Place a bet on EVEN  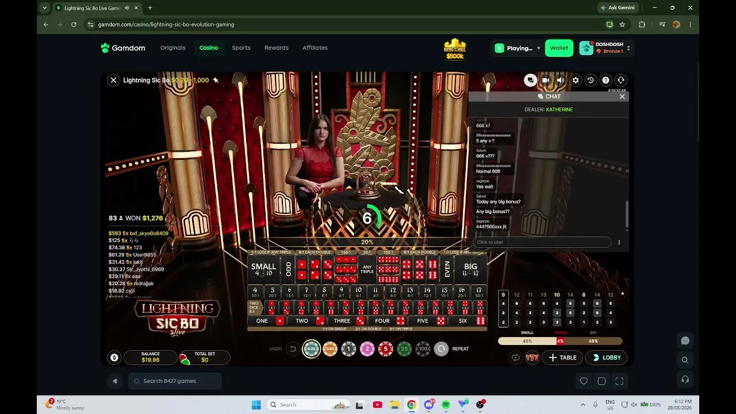(447, 269)
